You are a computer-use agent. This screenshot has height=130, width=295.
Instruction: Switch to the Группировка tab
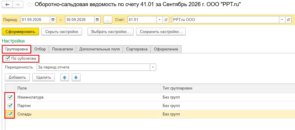pos(17,49)
